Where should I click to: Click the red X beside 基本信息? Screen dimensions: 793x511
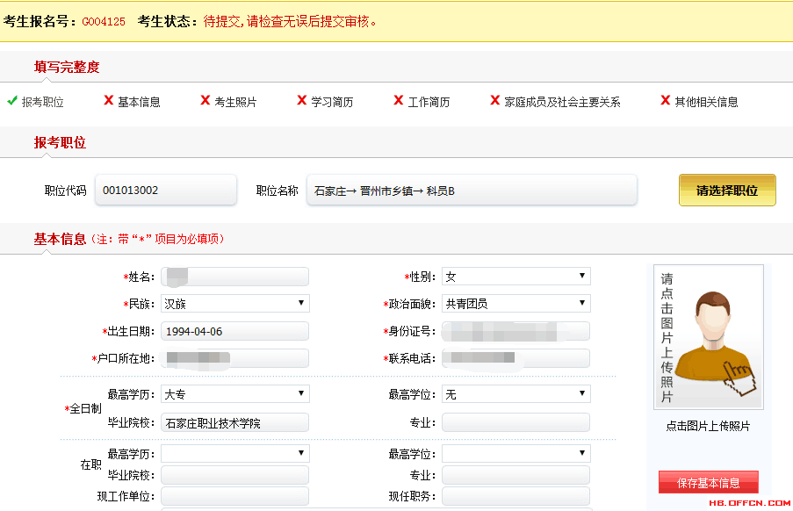pos(107,100)
